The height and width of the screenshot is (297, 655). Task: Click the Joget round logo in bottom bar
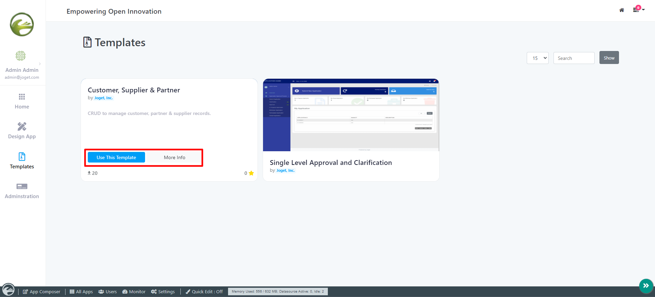click(8, 290)
